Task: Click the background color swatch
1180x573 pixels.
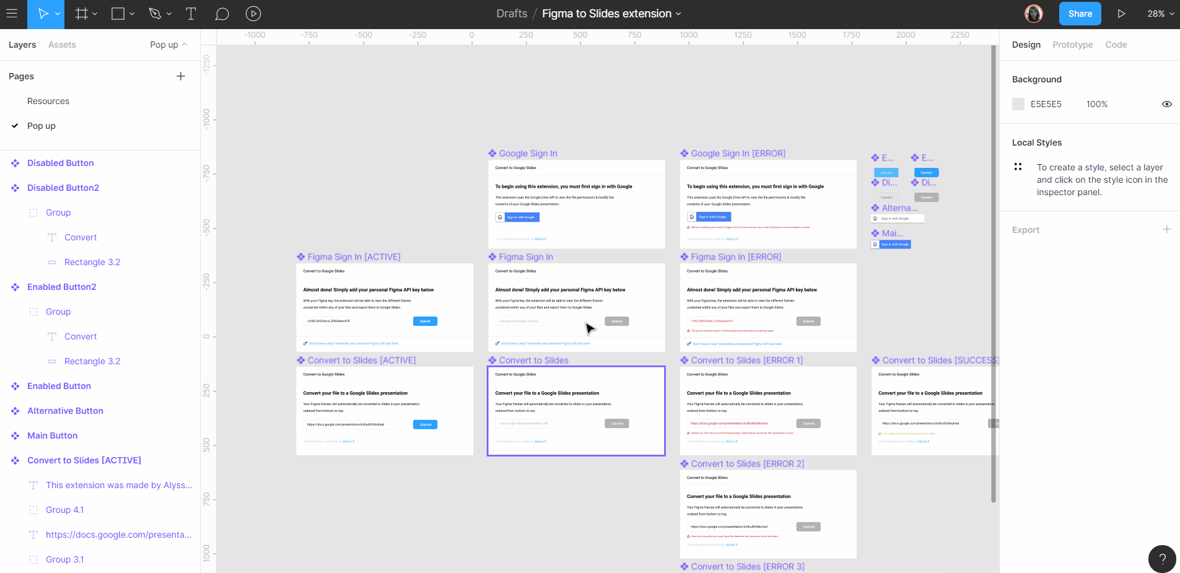Action: tap(1018, 104)
